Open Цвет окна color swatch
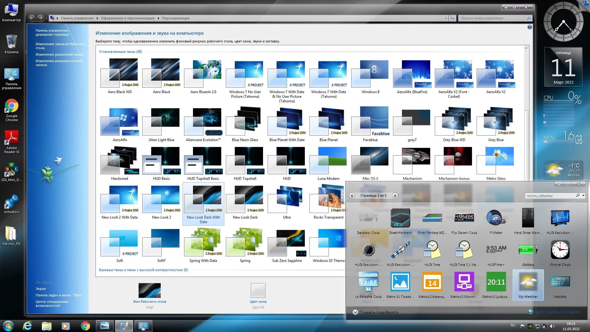This screenshot has width=590, height=332. [x=258, y=290]
